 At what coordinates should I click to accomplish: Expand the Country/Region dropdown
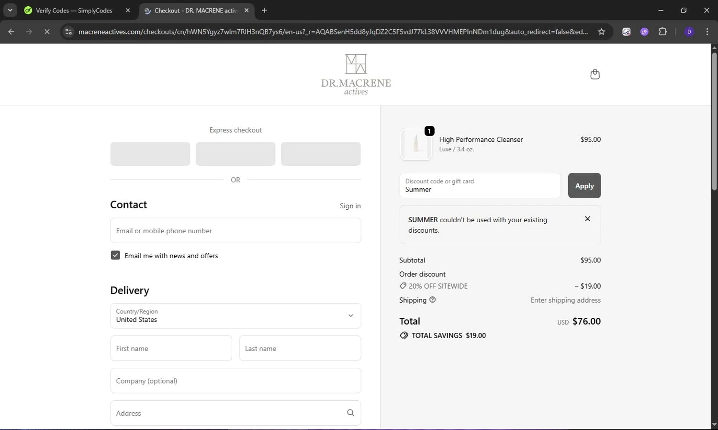click(x=236, y=316)
